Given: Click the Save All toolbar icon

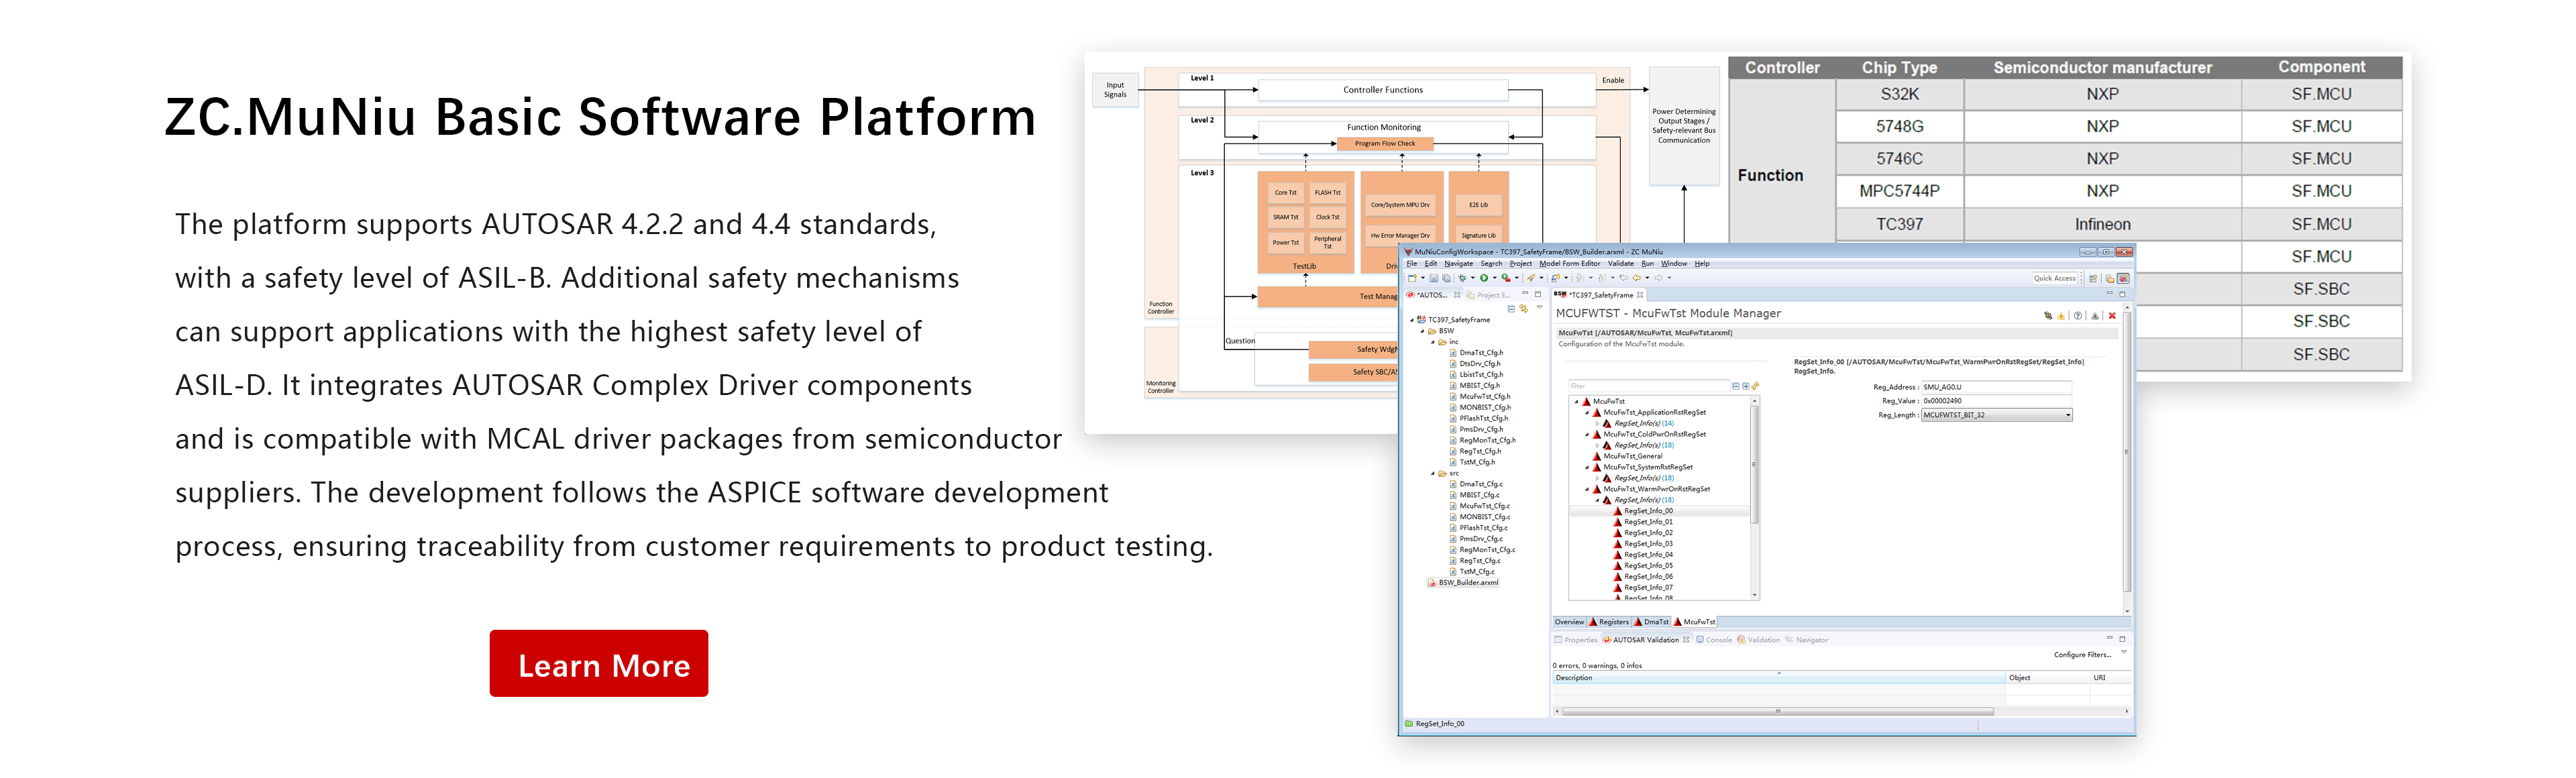Looking at the screenshot, I should tap(1447, 278).
